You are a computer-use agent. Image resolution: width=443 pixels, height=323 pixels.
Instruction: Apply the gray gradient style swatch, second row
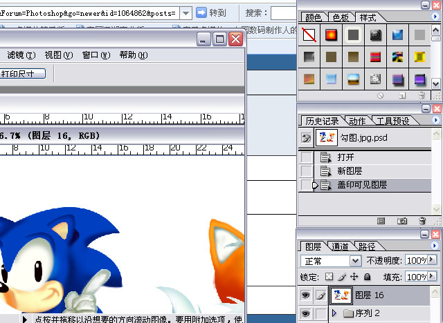[x=309, y=57]
